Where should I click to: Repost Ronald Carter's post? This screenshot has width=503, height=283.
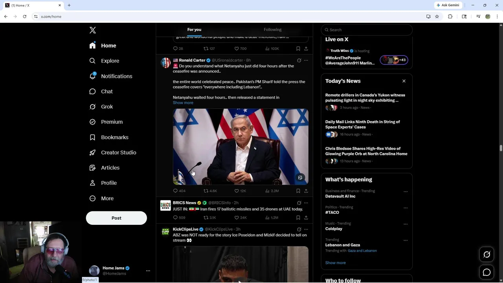point(210,191)
